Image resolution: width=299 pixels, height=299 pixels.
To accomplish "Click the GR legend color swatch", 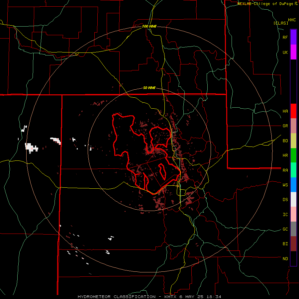I will 293,126.
